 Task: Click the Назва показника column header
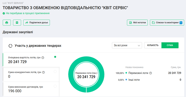(x=134, y=67)
